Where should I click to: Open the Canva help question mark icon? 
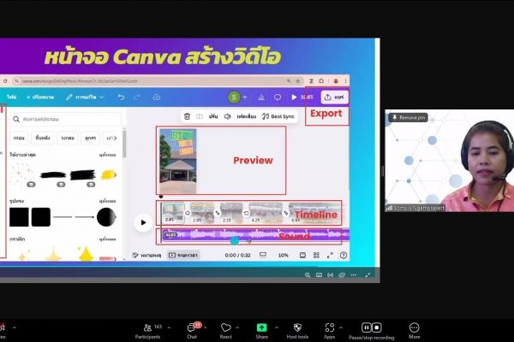click(x=344, y=256)
